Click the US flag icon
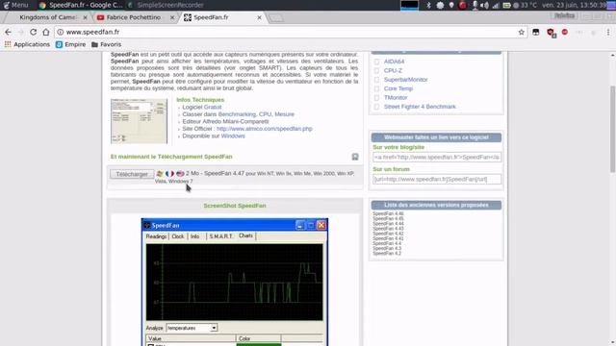Image resolution: width=616 pixels, height=346 pixels. pos(180,173)
